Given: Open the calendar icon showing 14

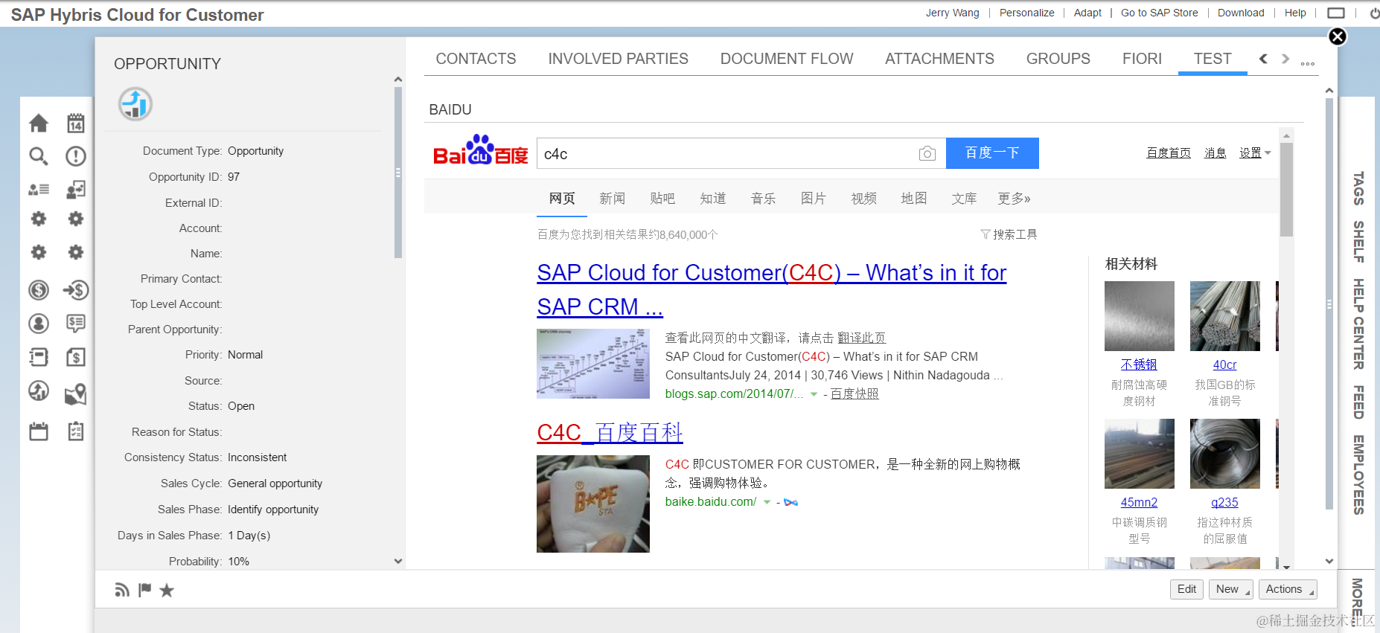Looking at the screenshot, I should click(76, 123).
